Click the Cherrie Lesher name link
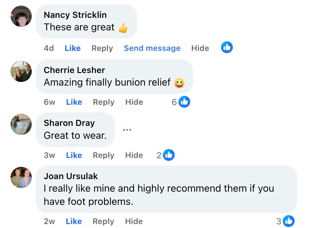The height and width of the screenshot is (228, 327). [x=74, y=70]
